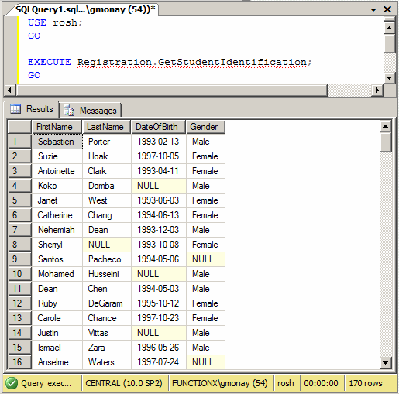
Task: Select the cell 'Pacheco'
Action: [107, 259]
